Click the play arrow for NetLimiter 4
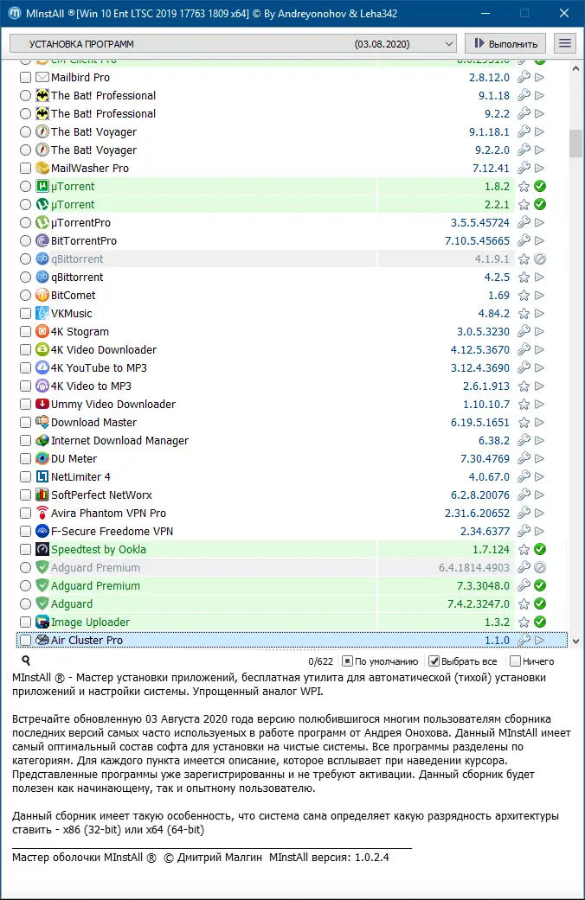The image size is (585, 900). [540, 477]
